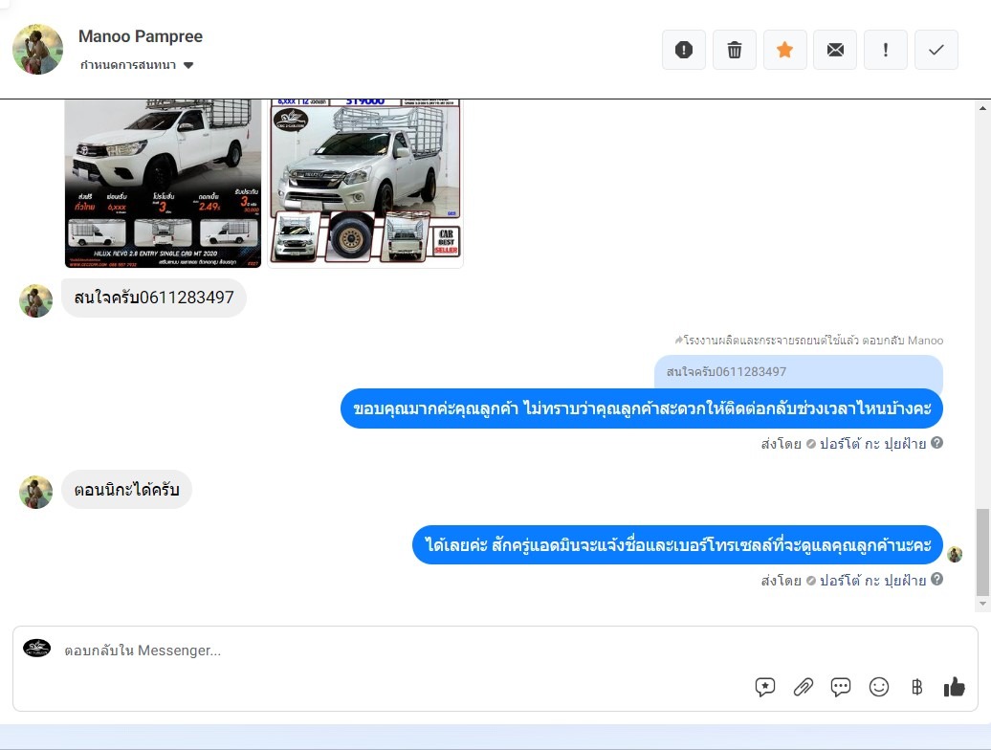Screen dimensions: 991x750
Task: Select message ตอนนิกะได้ครับ
Action: (126, 490)
